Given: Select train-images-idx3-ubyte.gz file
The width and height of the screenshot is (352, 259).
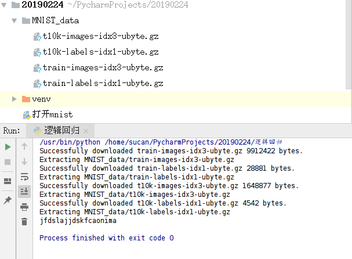Looking at the screenshot, I should (x=103, y=68).
